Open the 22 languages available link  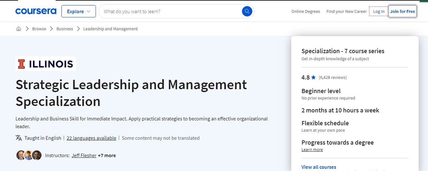tap(91, 138)
